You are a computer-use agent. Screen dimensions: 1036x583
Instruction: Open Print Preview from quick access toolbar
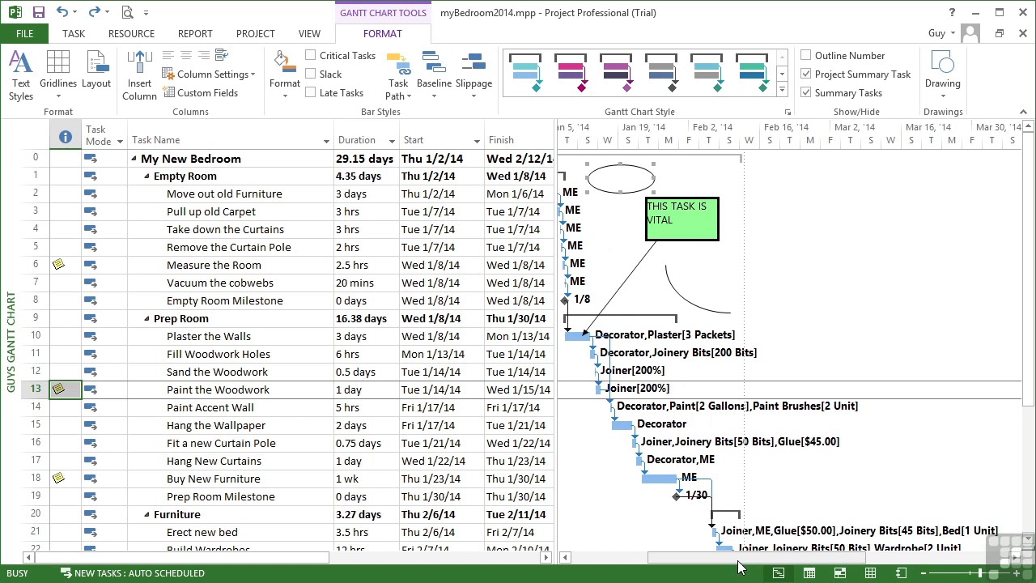(x=127, y=12)
